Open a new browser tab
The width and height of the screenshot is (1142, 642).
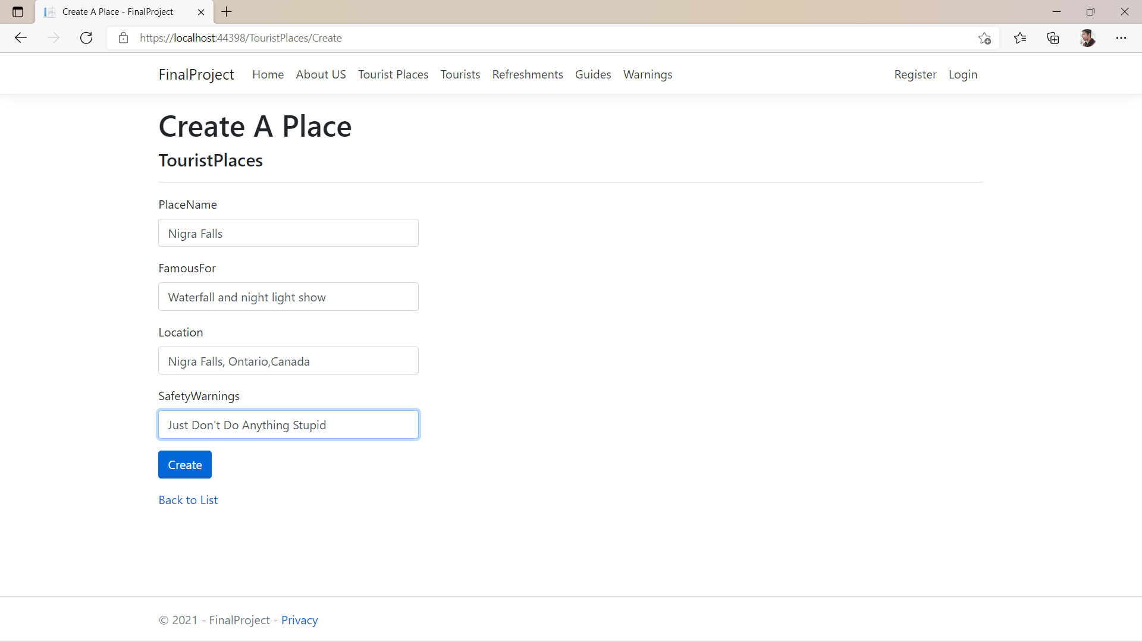(226, 11)
